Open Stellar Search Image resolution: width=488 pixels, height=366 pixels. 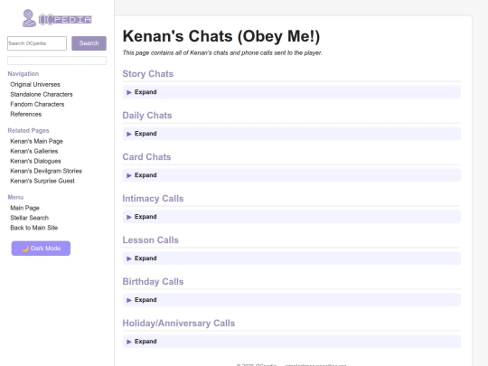pyautogui.click(x=30, y=218)
